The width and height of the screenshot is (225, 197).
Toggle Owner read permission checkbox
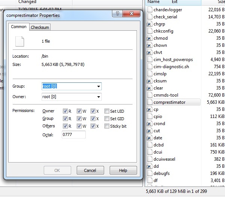65,111
